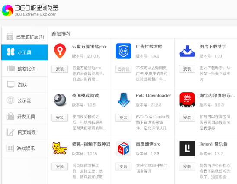Open the 淘宝内部优惠券 title
237x184 pixels.
click(217, 95)
